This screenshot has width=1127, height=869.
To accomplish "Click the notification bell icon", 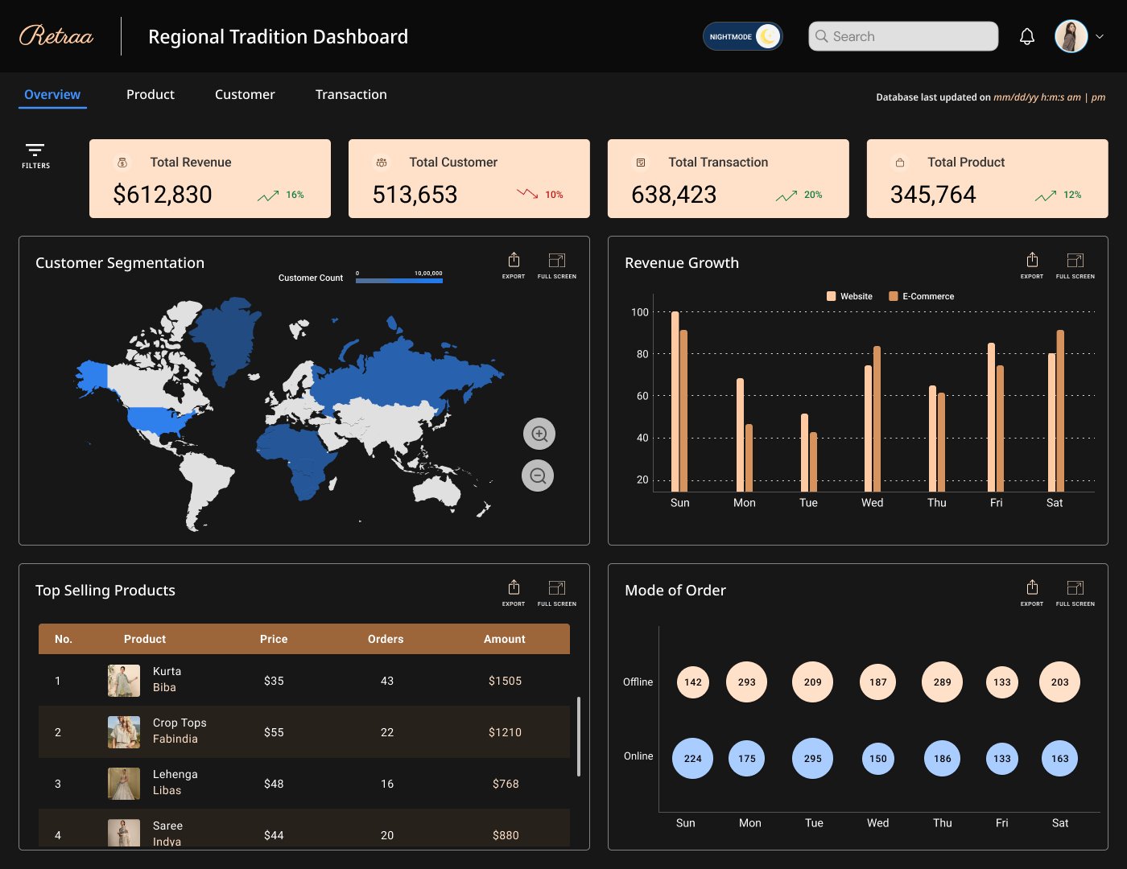I will click(1026, 37).
